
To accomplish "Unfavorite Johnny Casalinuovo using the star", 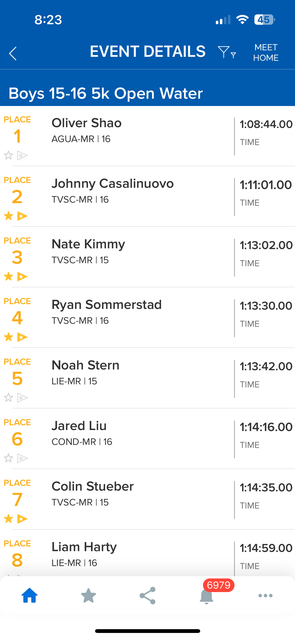I will (9, 216).
